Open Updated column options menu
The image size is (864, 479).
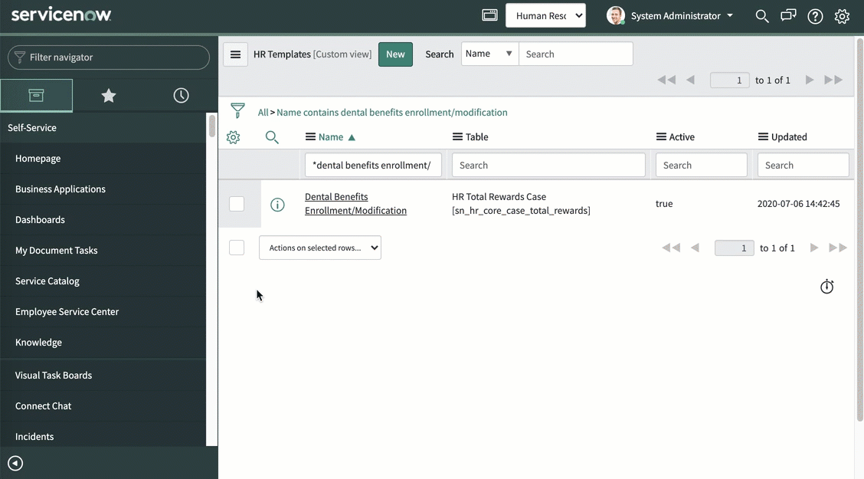pyautogui.click(x=763, y=136)
